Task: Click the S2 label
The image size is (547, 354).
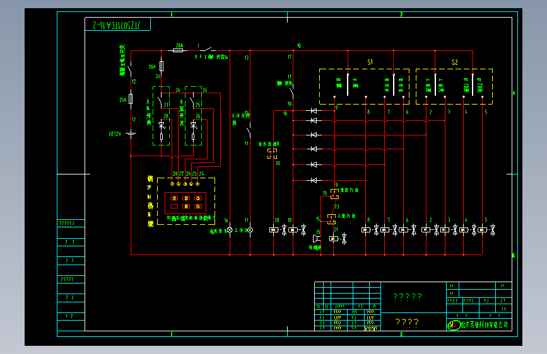Action: click(x=454, y=62)
